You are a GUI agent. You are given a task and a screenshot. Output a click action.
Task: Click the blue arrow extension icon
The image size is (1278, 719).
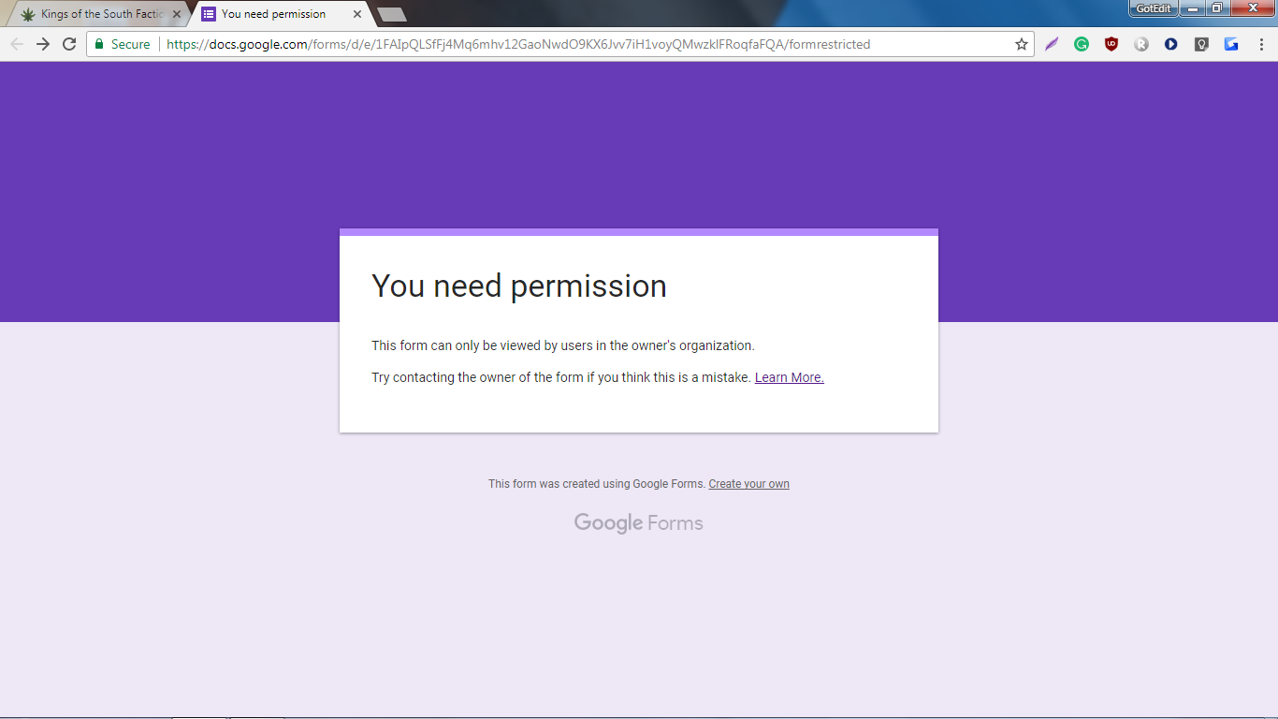click(x=1231, y=44)
